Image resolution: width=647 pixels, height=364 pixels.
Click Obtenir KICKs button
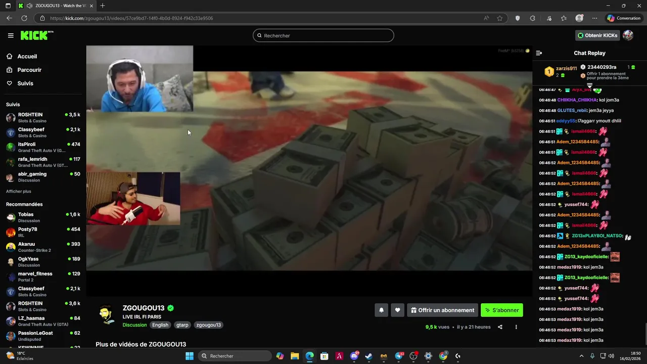click(597, 35)
